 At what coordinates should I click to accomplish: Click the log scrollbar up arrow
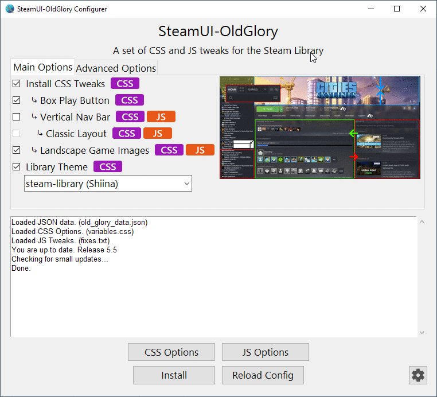[x=422, y=221]
